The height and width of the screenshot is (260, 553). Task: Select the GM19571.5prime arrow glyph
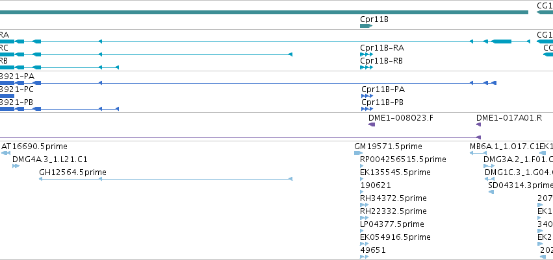point(358,153)
